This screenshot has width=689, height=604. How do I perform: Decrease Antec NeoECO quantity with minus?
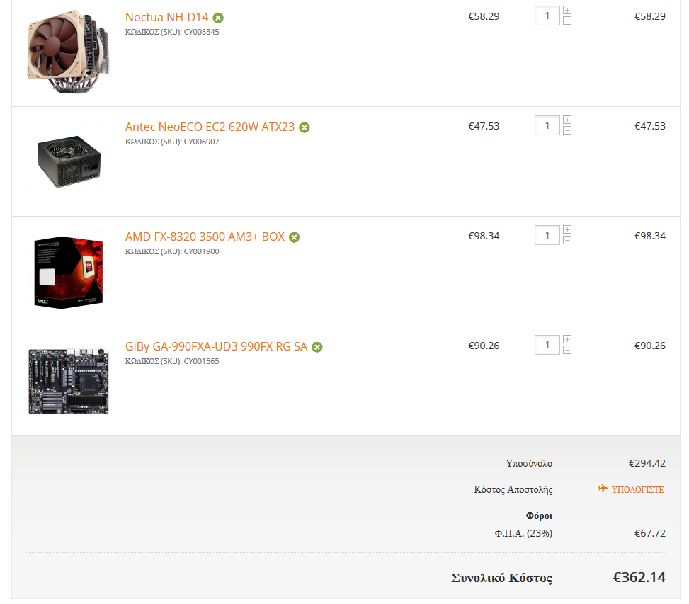point(567,130)
